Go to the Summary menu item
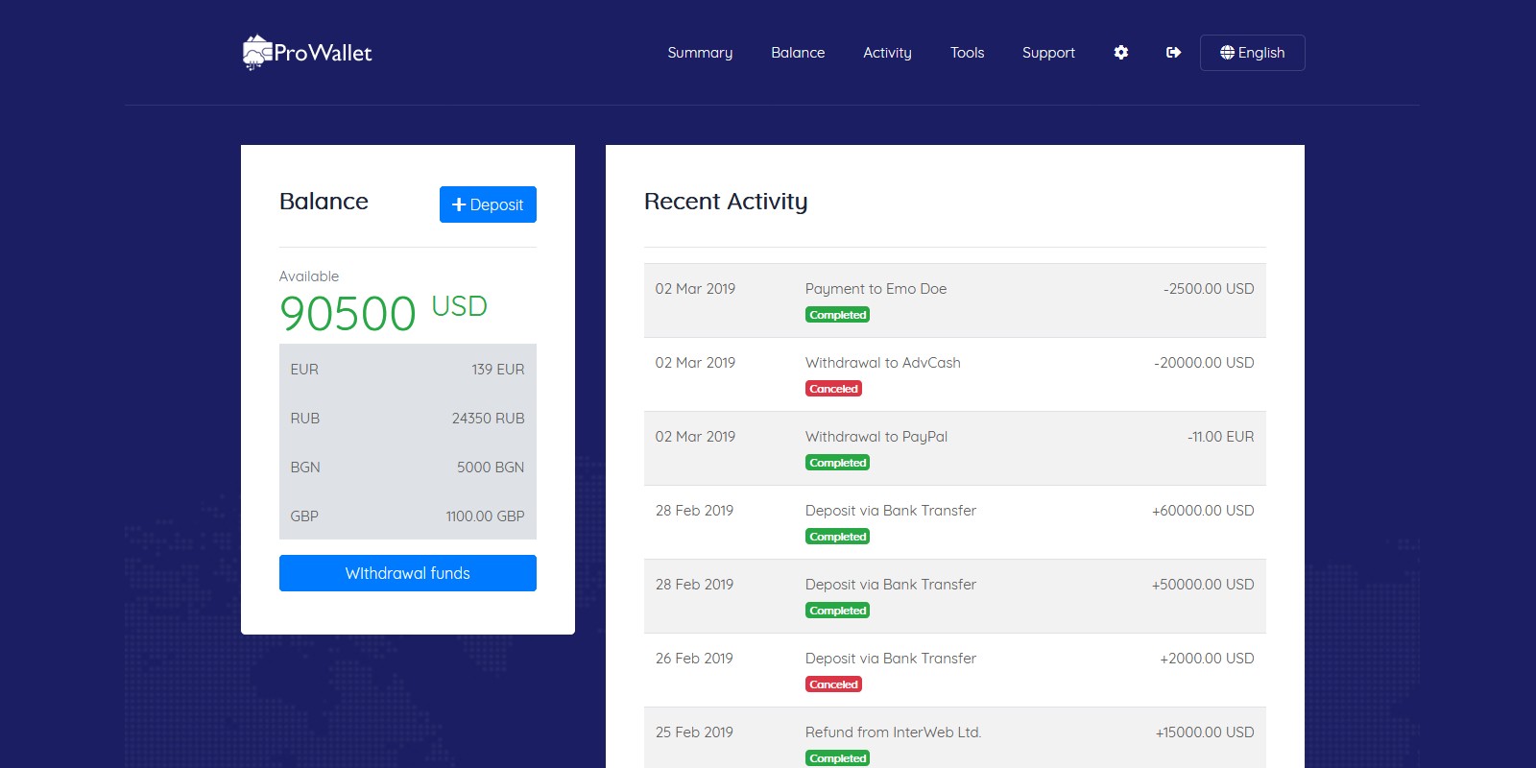This screenshot has width=1536, height=768. point(700,53)
